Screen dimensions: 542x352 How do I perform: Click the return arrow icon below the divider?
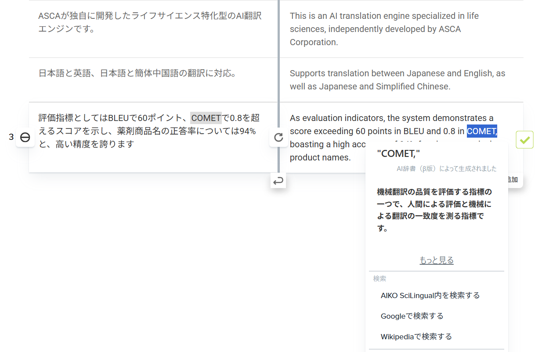click(x=278, y=181)
